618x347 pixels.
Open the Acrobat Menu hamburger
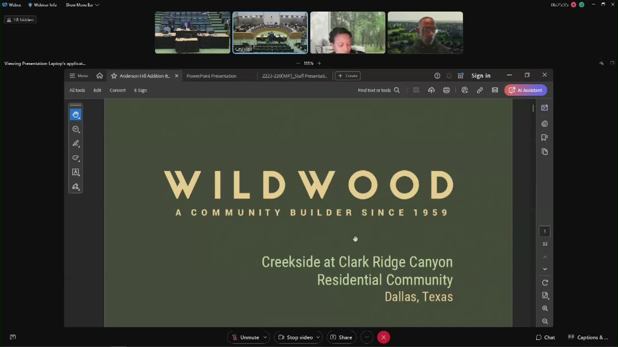tap(79, 76)
